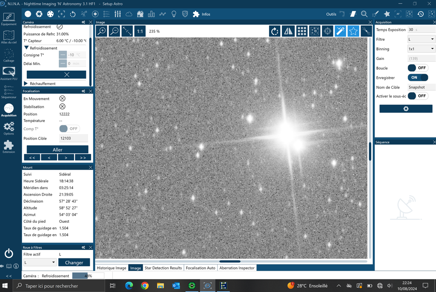Click the image vertical scrollbar thumb
Screen dimensions: 436x292
[370, 151]
